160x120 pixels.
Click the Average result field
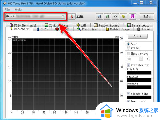coord(139,87)
